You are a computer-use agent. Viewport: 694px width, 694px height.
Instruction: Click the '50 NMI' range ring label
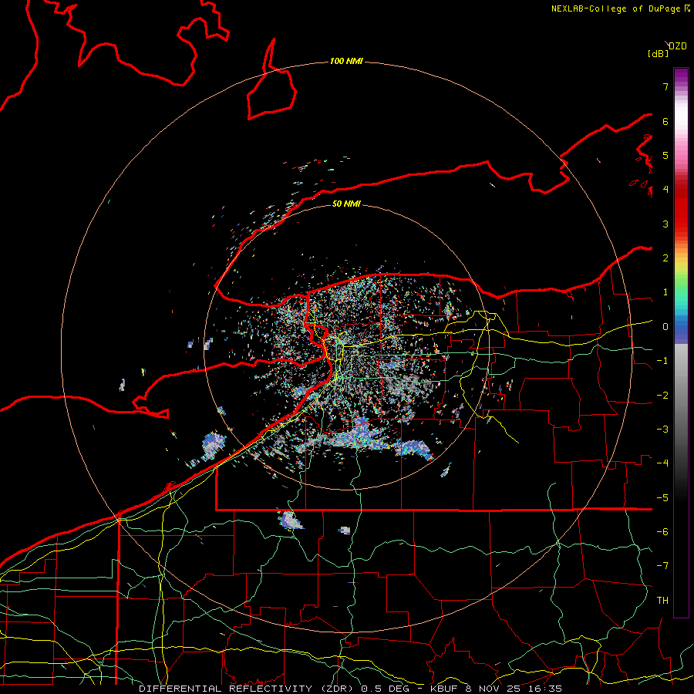tap(346, 204)
